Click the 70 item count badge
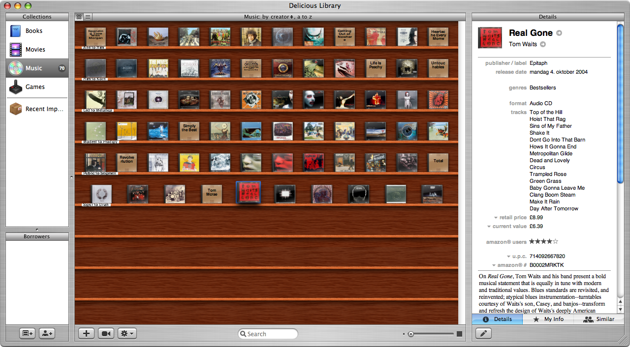 click(x=62, y=68)
